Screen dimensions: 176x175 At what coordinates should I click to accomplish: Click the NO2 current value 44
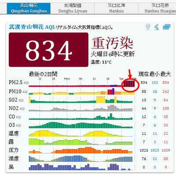144,108
